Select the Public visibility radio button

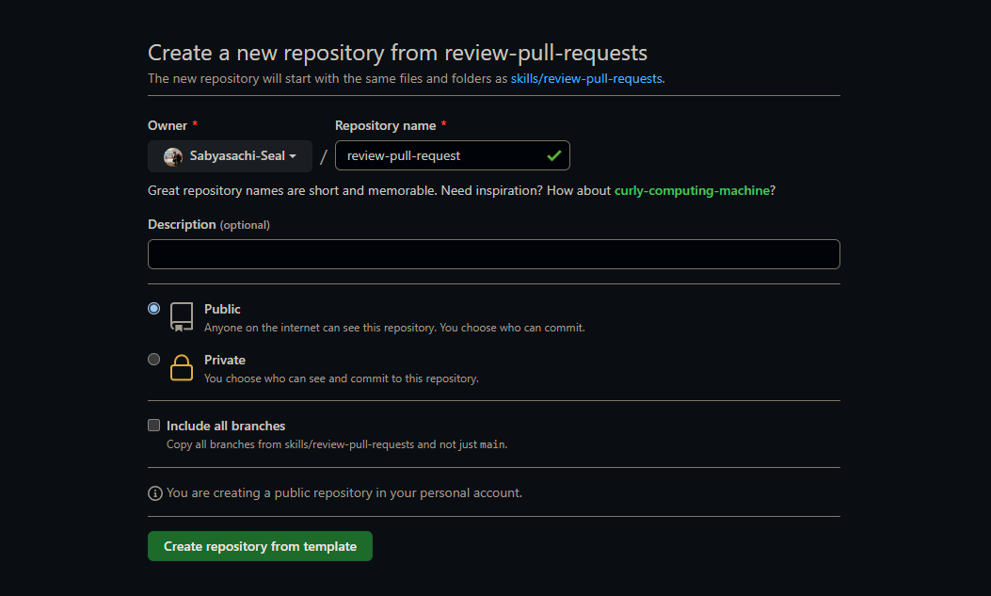[153, 308]
